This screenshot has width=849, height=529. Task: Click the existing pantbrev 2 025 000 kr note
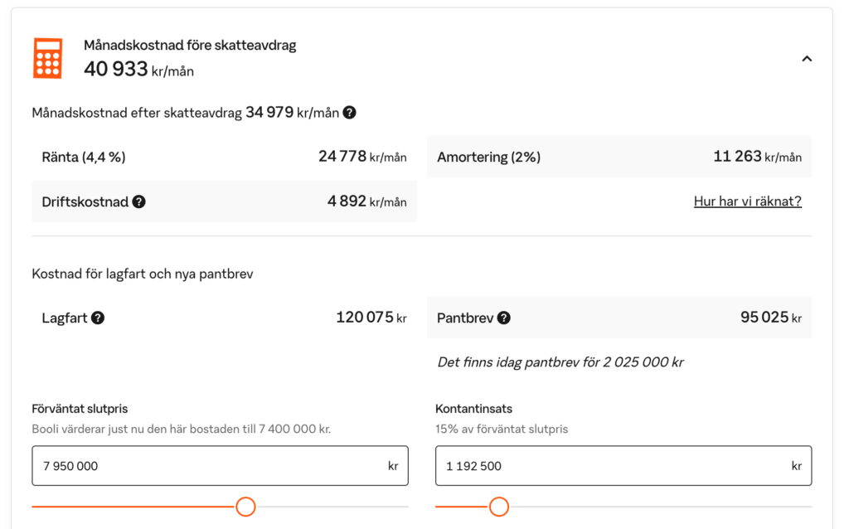(x=560, y=362)
